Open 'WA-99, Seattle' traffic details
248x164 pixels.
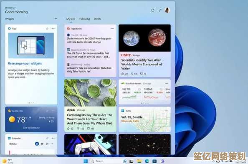click(132, 117)
